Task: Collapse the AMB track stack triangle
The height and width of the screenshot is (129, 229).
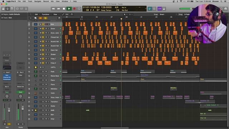Action: coord(33,110)
